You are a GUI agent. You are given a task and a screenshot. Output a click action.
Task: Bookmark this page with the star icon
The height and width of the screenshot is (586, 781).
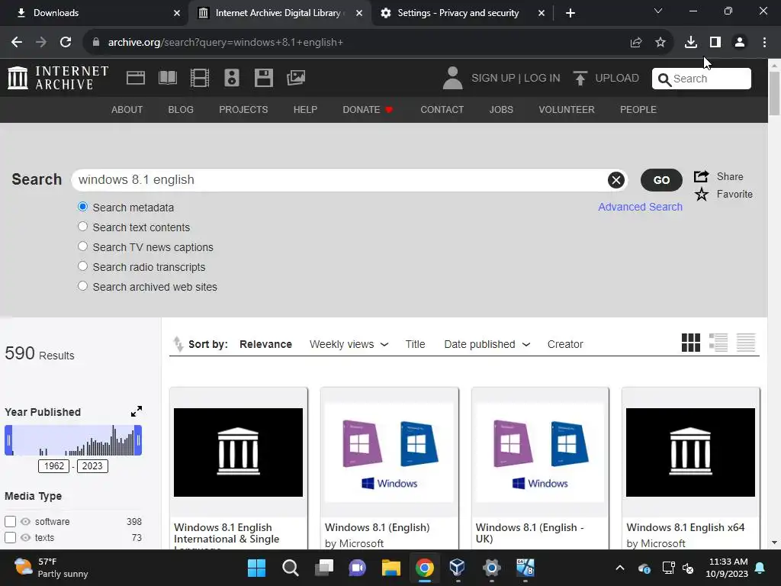tap(660, 43)
